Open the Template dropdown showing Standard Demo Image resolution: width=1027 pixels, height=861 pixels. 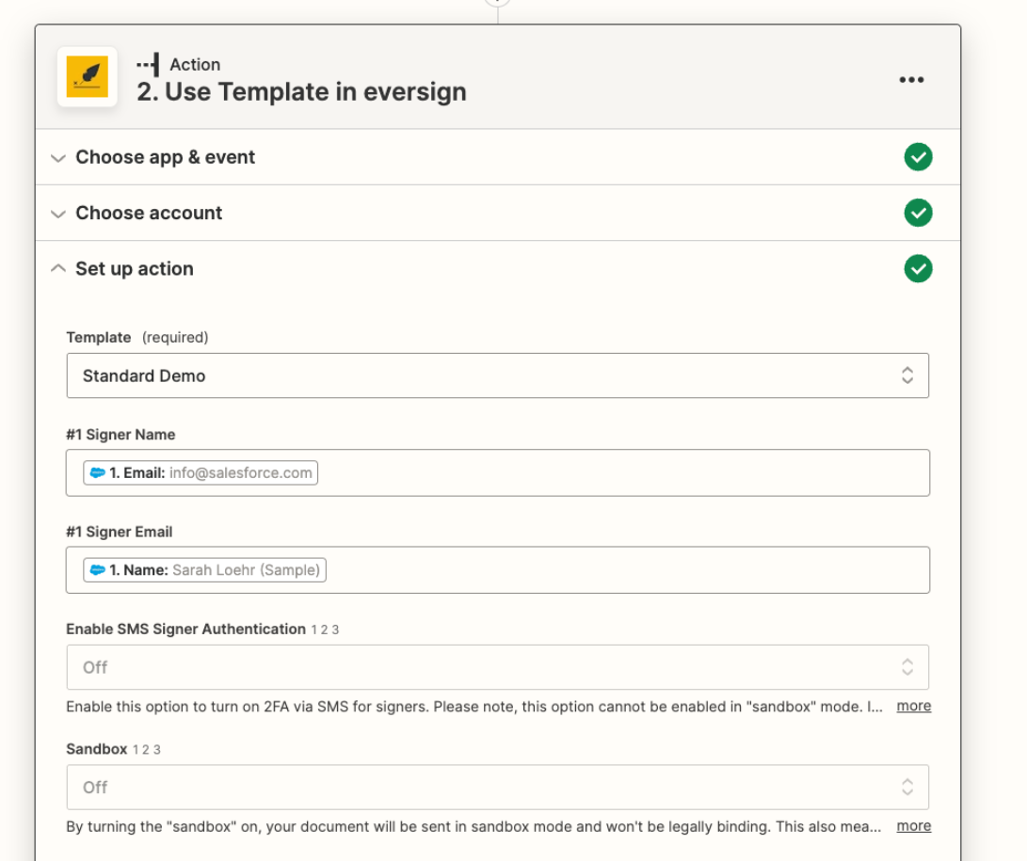(498, 375)
